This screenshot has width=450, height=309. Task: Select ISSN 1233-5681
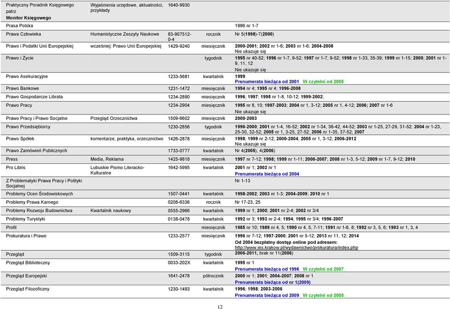click(179, 76)
